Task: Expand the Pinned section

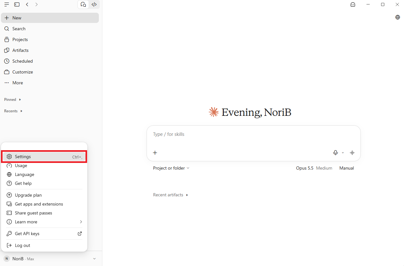Action: [12, 100]
